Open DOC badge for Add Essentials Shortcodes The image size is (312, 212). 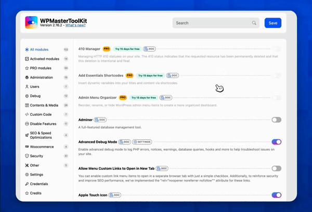(173, 75)
